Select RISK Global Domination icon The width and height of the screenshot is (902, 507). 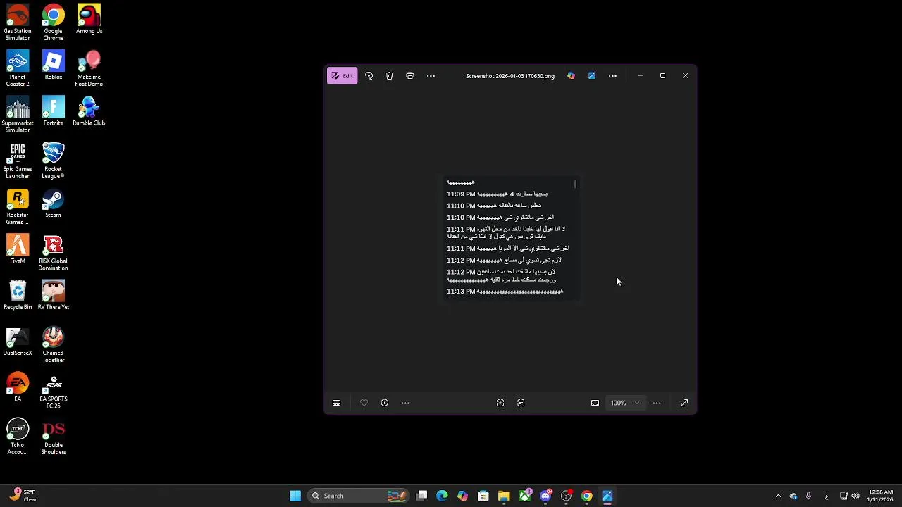click(53, 253)
